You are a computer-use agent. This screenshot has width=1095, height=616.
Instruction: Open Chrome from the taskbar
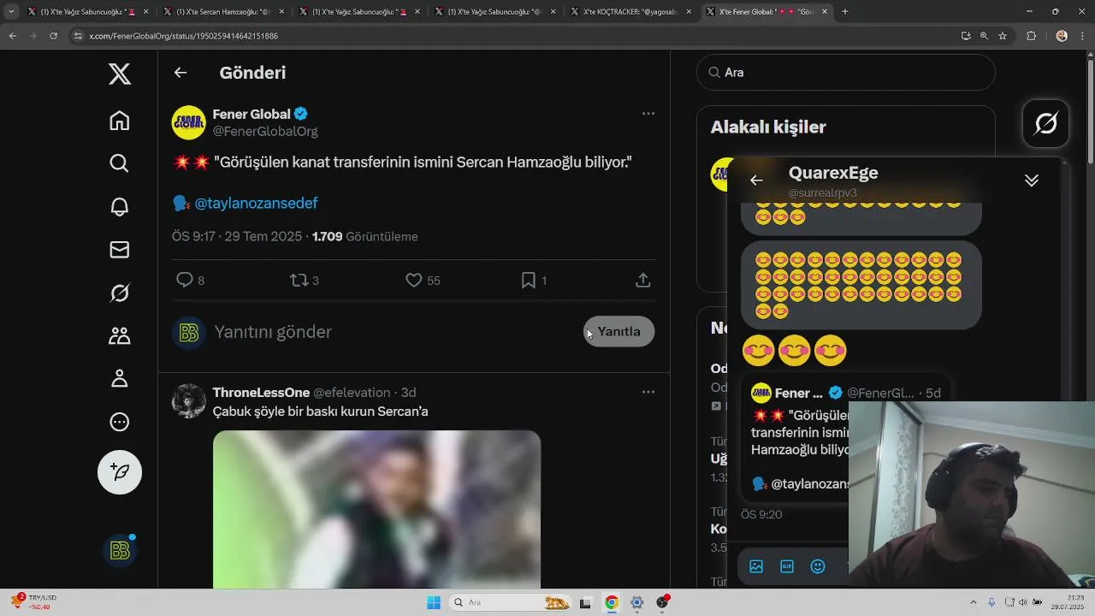click(611, 602)
